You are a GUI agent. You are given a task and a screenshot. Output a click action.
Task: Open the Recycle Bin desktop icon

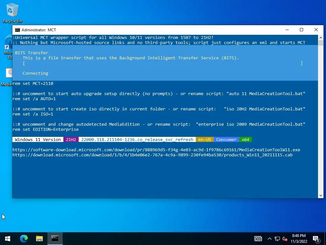coord(12,13)
